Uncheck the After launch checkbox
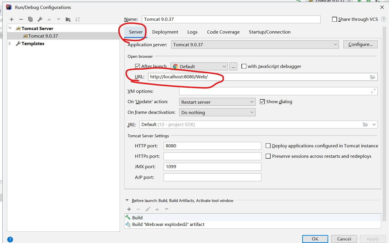389x243 pixels. [137, 66]
